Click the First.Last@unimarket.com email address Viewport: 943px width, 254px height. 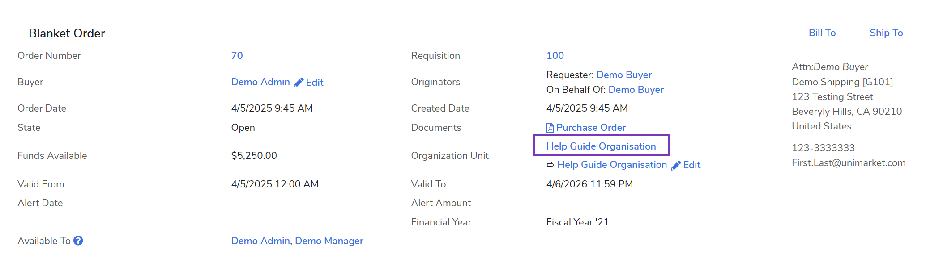[848, 163]
